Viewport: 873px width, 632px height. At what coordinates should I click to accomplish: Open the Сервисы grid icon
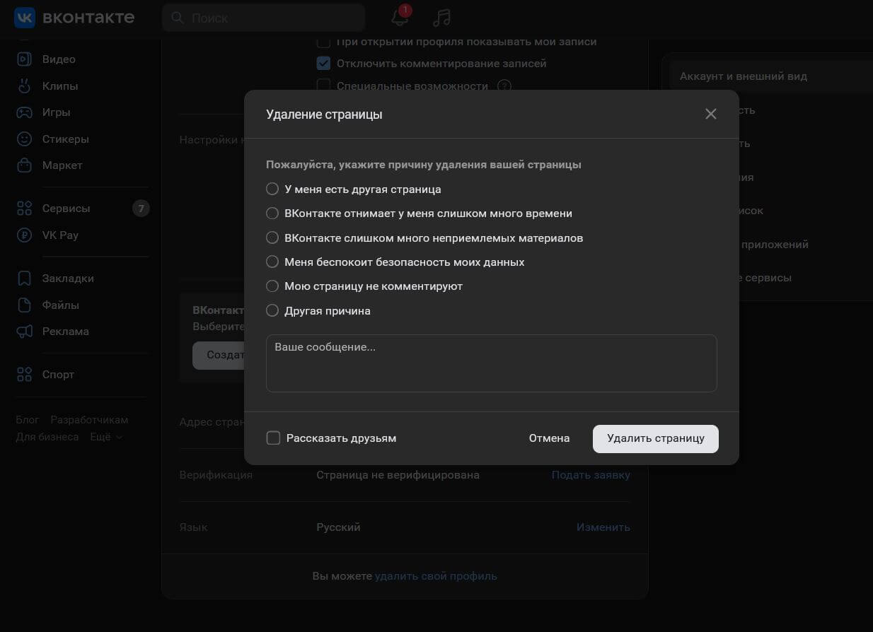point(25,209)
